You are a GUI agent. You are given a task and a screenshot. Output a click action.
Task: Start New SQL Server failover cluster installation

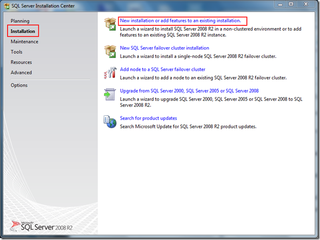point(164,48)
